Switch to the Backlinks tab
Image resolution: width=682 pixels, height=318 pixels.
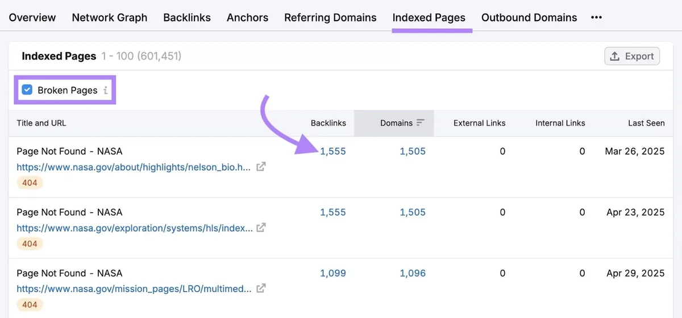pos(187,18)
